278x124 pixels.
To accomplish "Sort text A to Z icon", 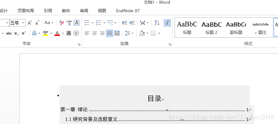I will pyautogui.click(x=157, y=23).
